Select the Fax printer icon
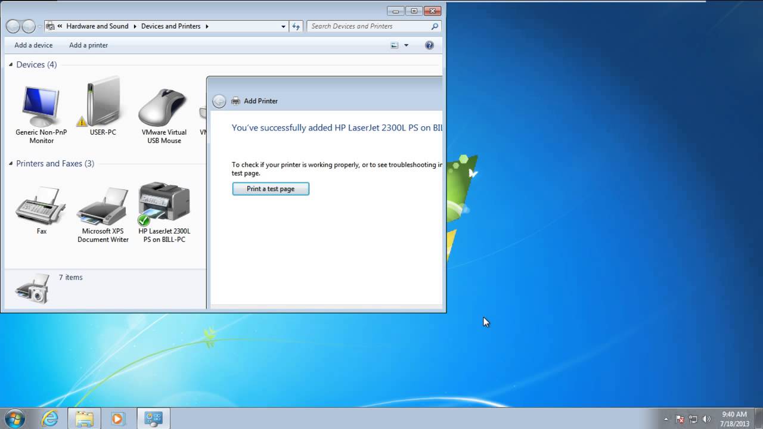This screenshot has width=763, height=429. [x=41, y=210]
